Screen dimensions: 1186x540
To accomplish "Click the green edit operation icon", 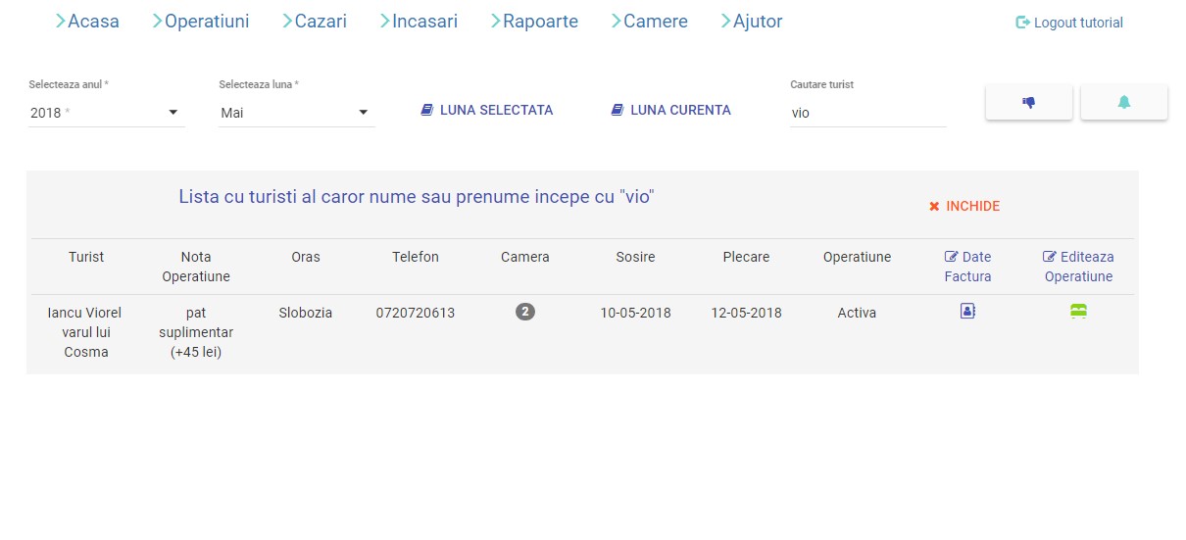I will pos(1078,312).
